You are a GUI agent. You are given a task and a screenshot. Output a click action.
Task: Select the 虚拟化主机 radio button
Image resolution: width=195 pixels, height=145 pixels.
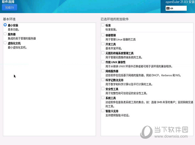click(5, 43)
